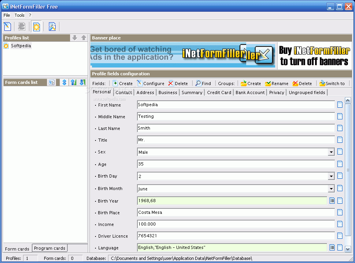
Task: Switch to the Privacy tab
Action: click(x=276, y=92)
